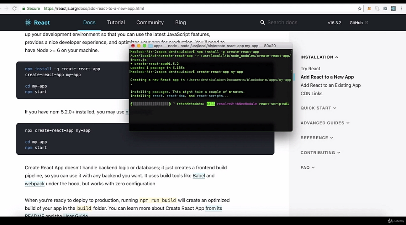Follow the Babel link
The image size is (406, 225).
click(199, 176)
